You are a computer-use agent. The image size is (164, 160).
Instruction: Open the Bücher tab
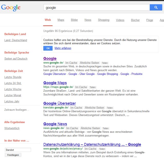135,20
